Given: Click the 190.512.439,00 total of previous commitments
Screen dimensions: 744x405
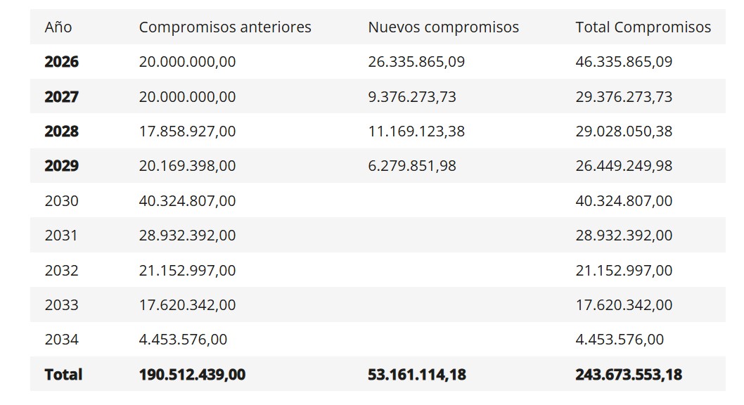Looking at the screenshot, I should pyautogui.click(x=193, y=374).
